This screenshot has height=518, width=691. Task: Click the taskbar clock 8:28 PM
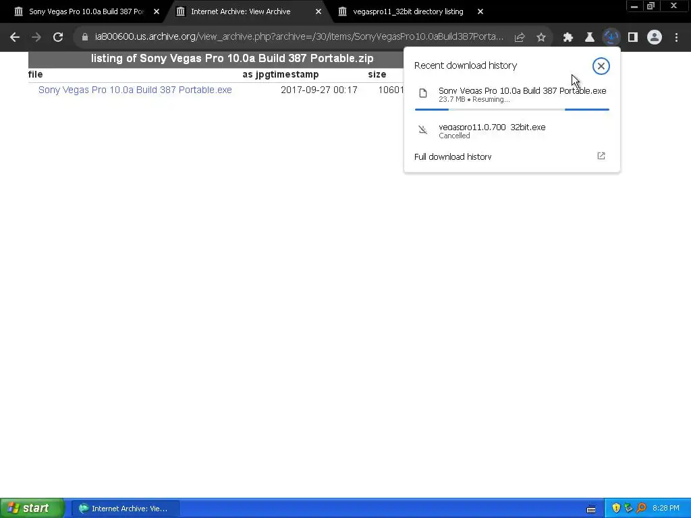(666, 509)
